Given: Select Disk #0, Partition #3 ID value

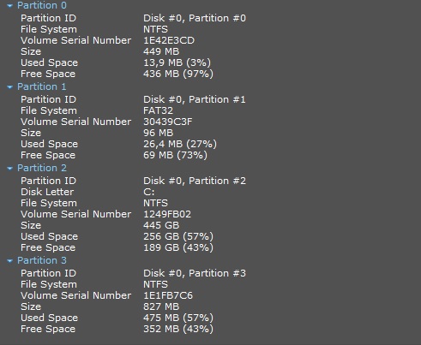Looking at the screenshot, I should [195, 273].
